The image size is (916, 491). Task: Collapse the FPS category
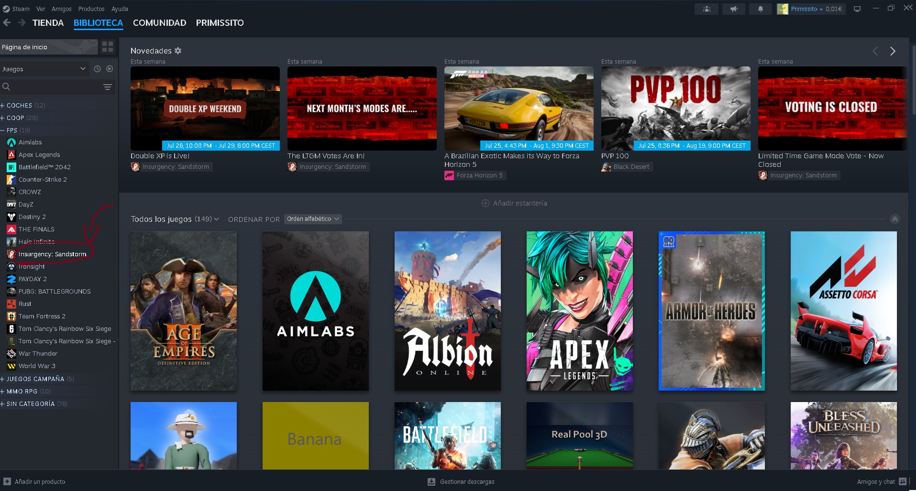point(2,130)
